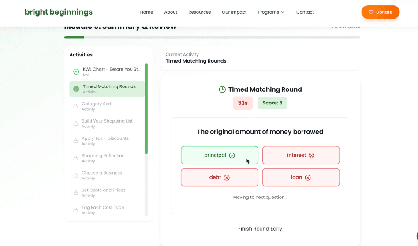Click the lock icon beside Category Sort

click(75, 106)
